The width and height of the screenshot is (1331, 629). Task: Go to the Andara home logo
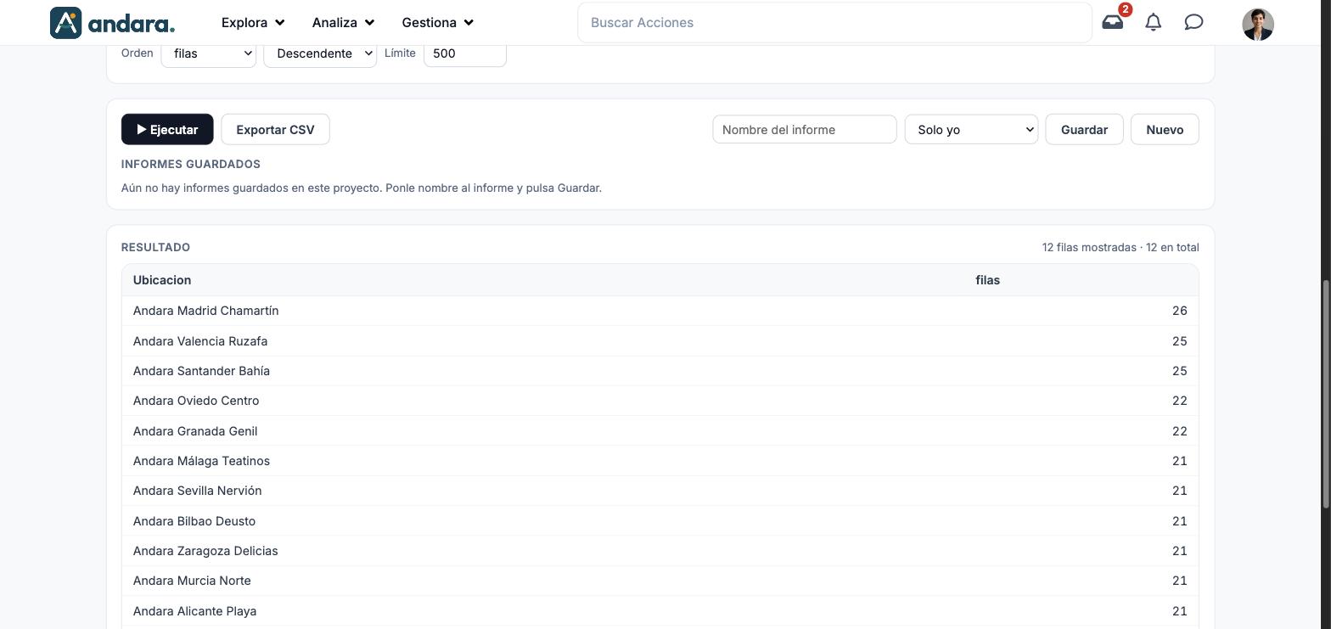(x=113, y=23)
